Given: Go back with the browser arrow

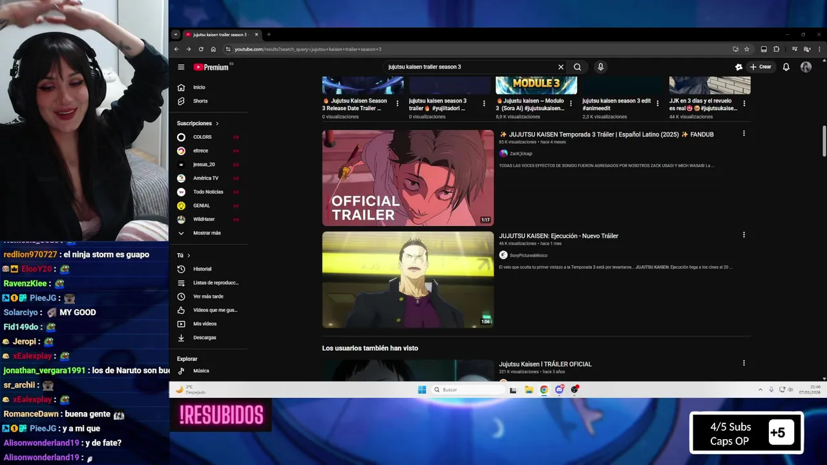Looking at the screenshot, I should point(176,49).
